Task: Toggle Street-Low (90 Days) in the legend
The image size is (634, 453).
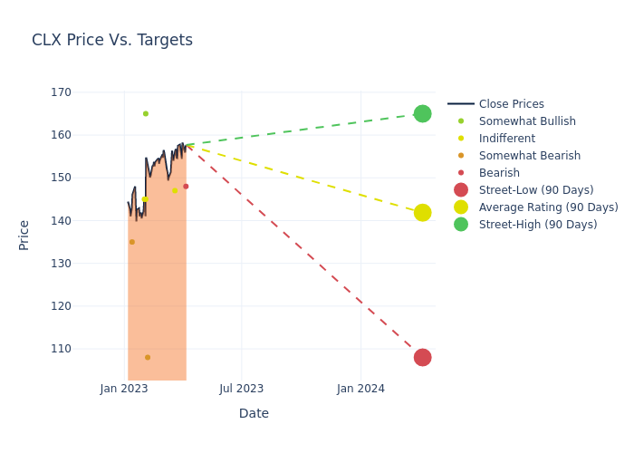Action: (535, 190)
